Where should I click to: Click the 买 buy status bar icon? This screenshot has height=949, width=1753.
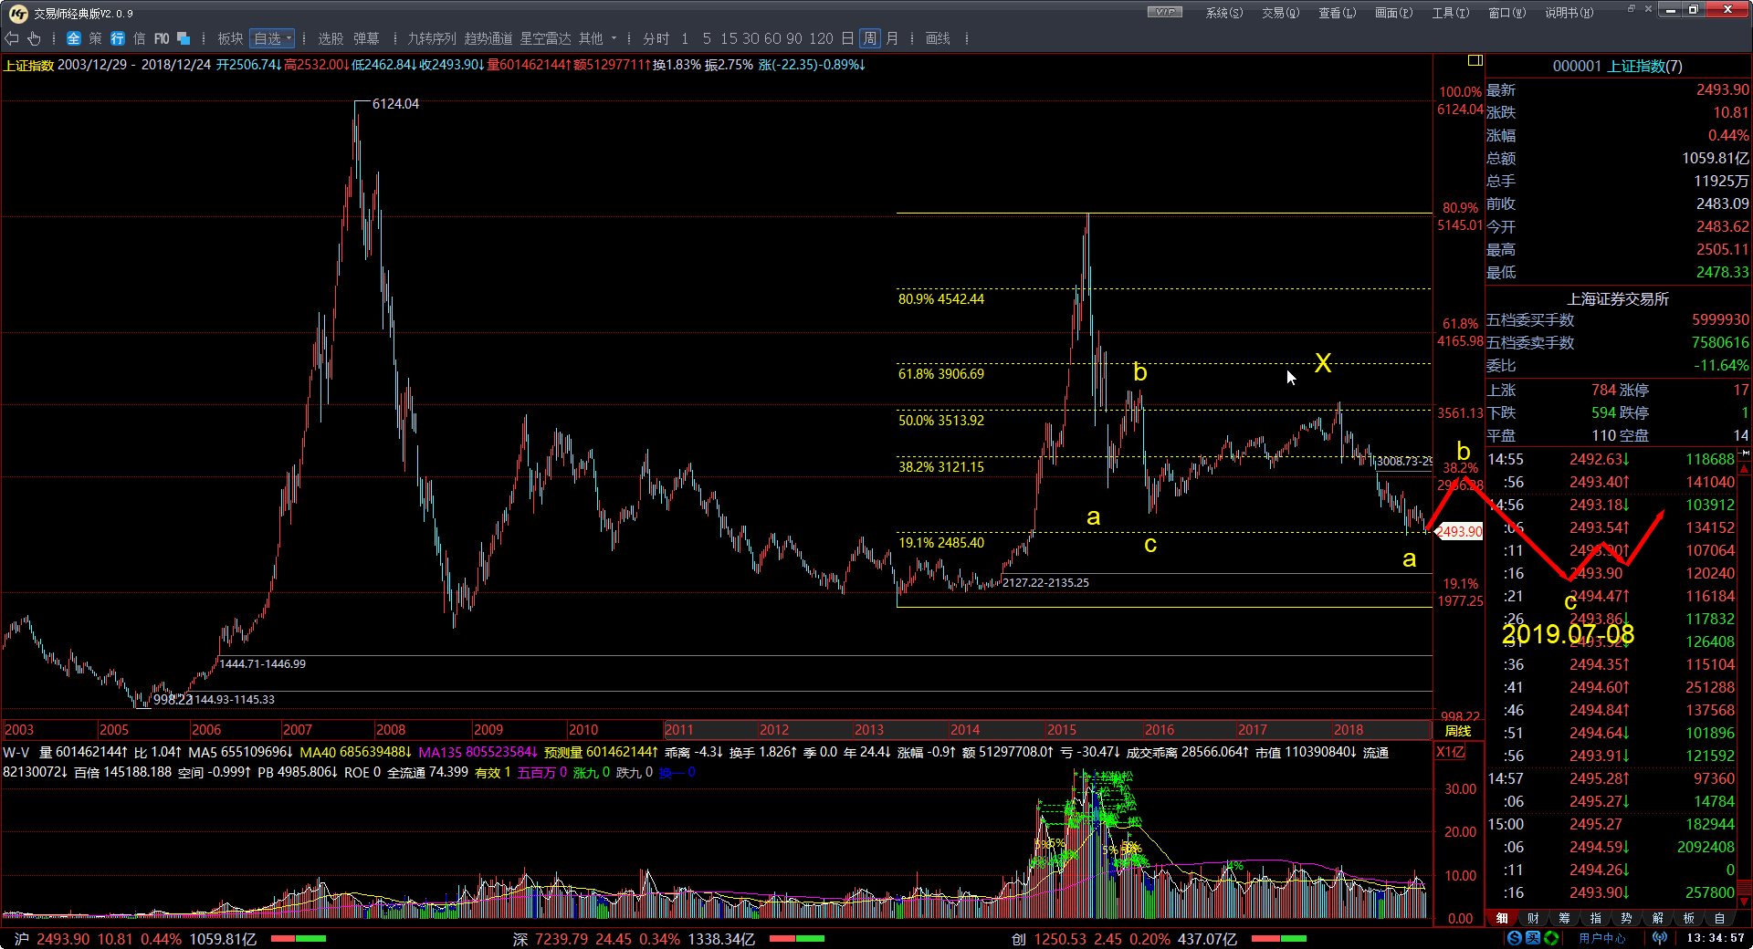click(x=1533, y=938)
